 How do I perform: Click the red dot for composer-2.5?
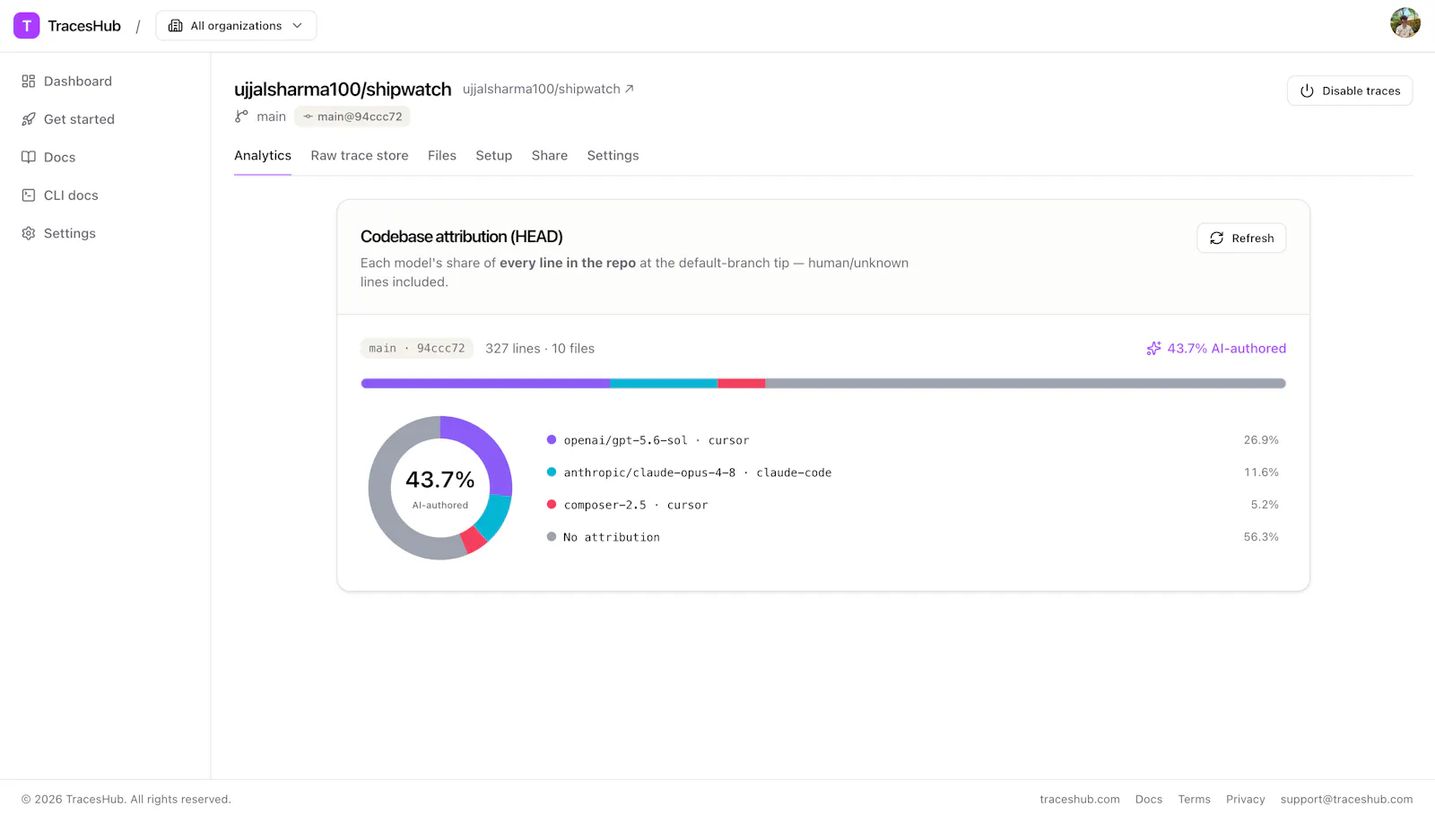point(552,505)
